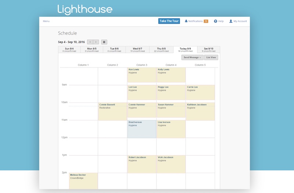Click the 12pm time label
The height and width of the screenshot is (193, 294).
64,137
